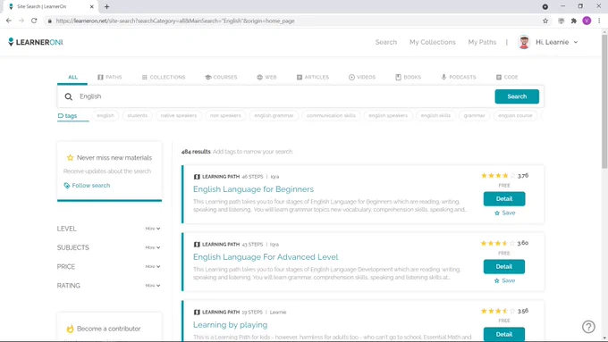
Task: Click flame icon beside Become a contributor
Action: [x=70, y=329]
